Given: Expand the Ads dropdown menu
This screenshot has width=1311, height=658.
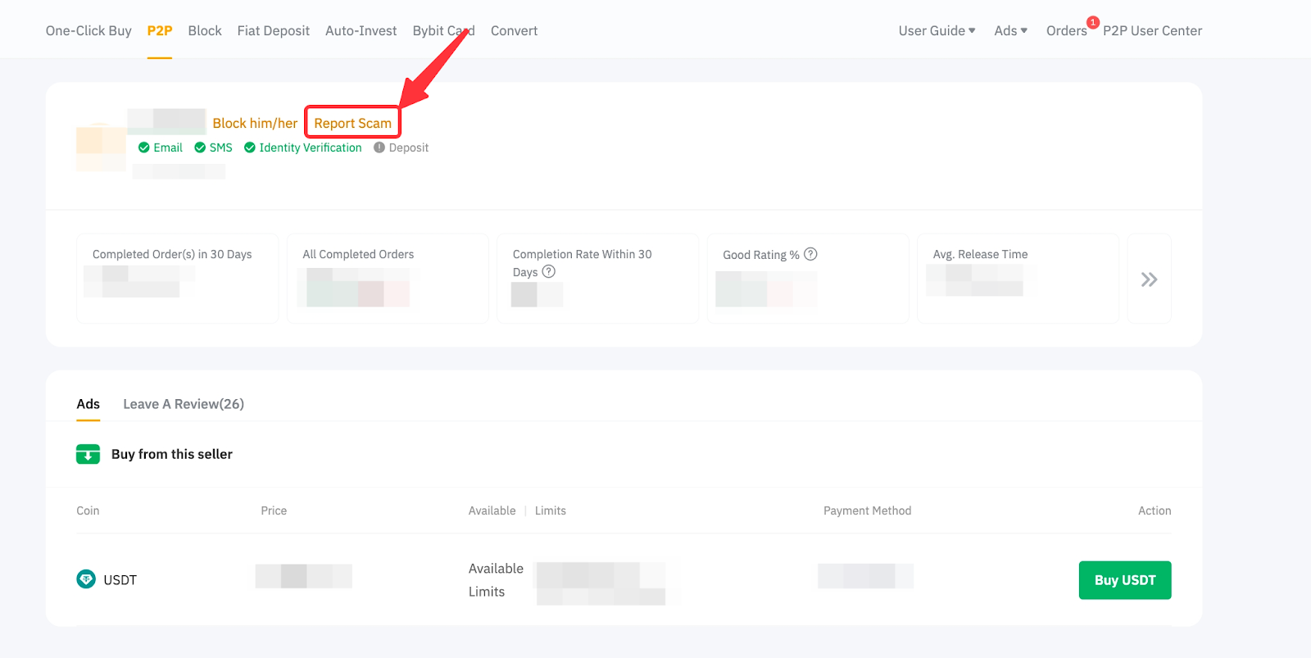Looking at the screenshot, I should tap(1010, 31).
